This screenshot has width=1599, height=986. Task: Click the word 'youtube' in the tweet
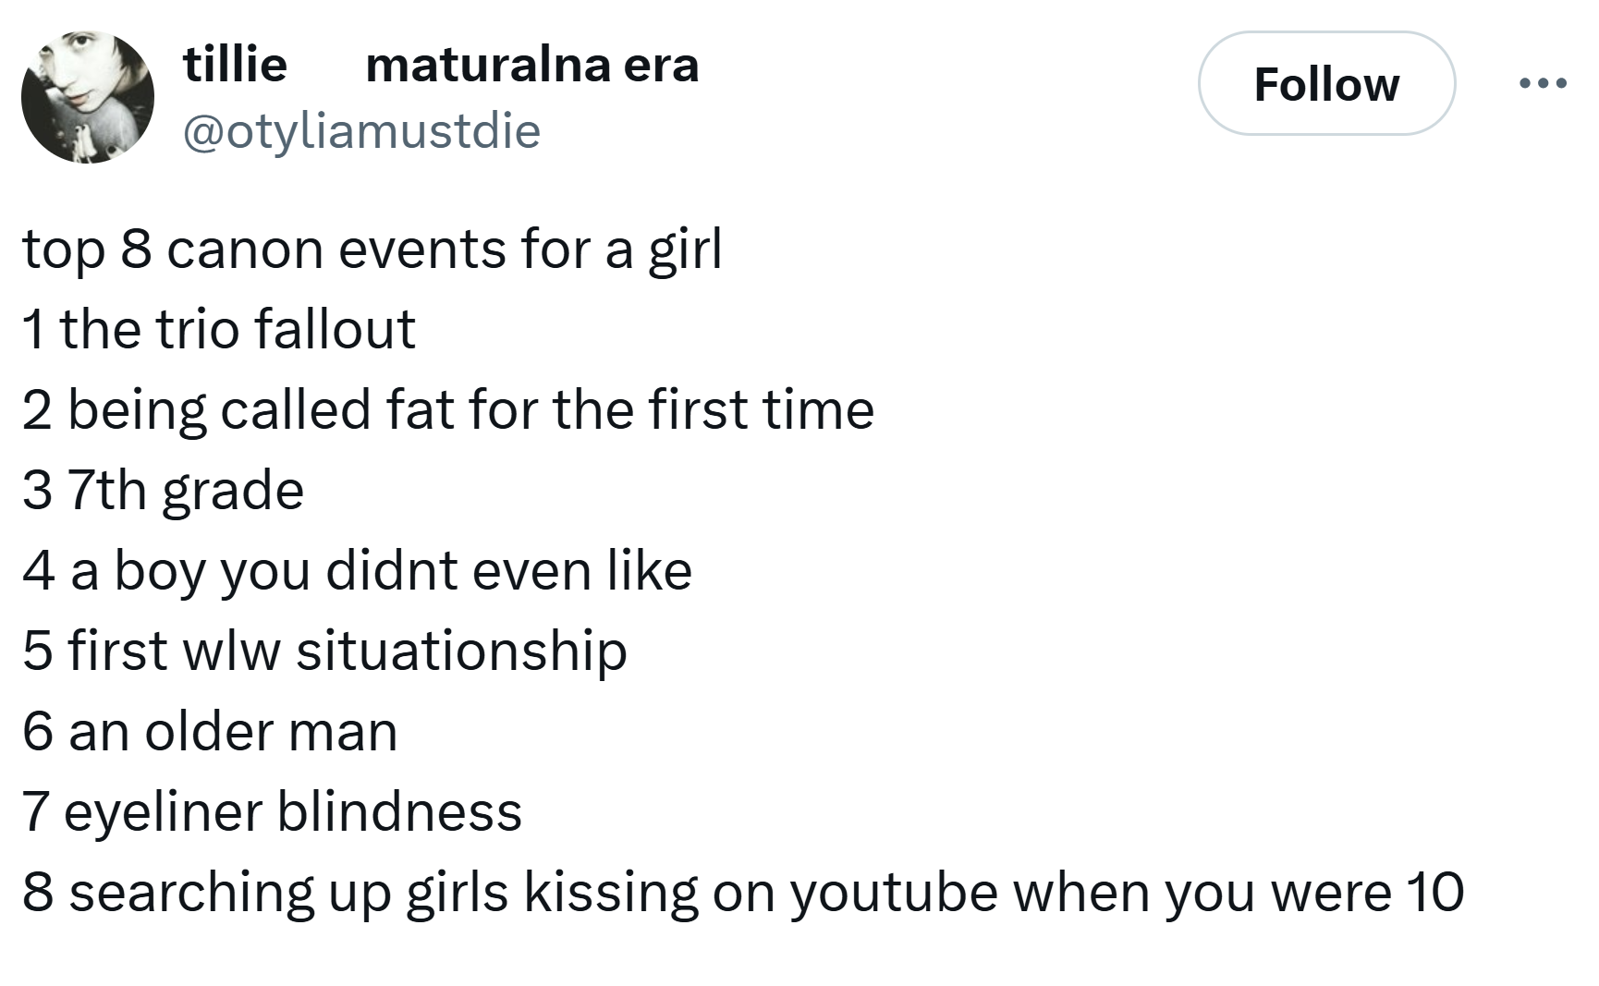(894, 893)
